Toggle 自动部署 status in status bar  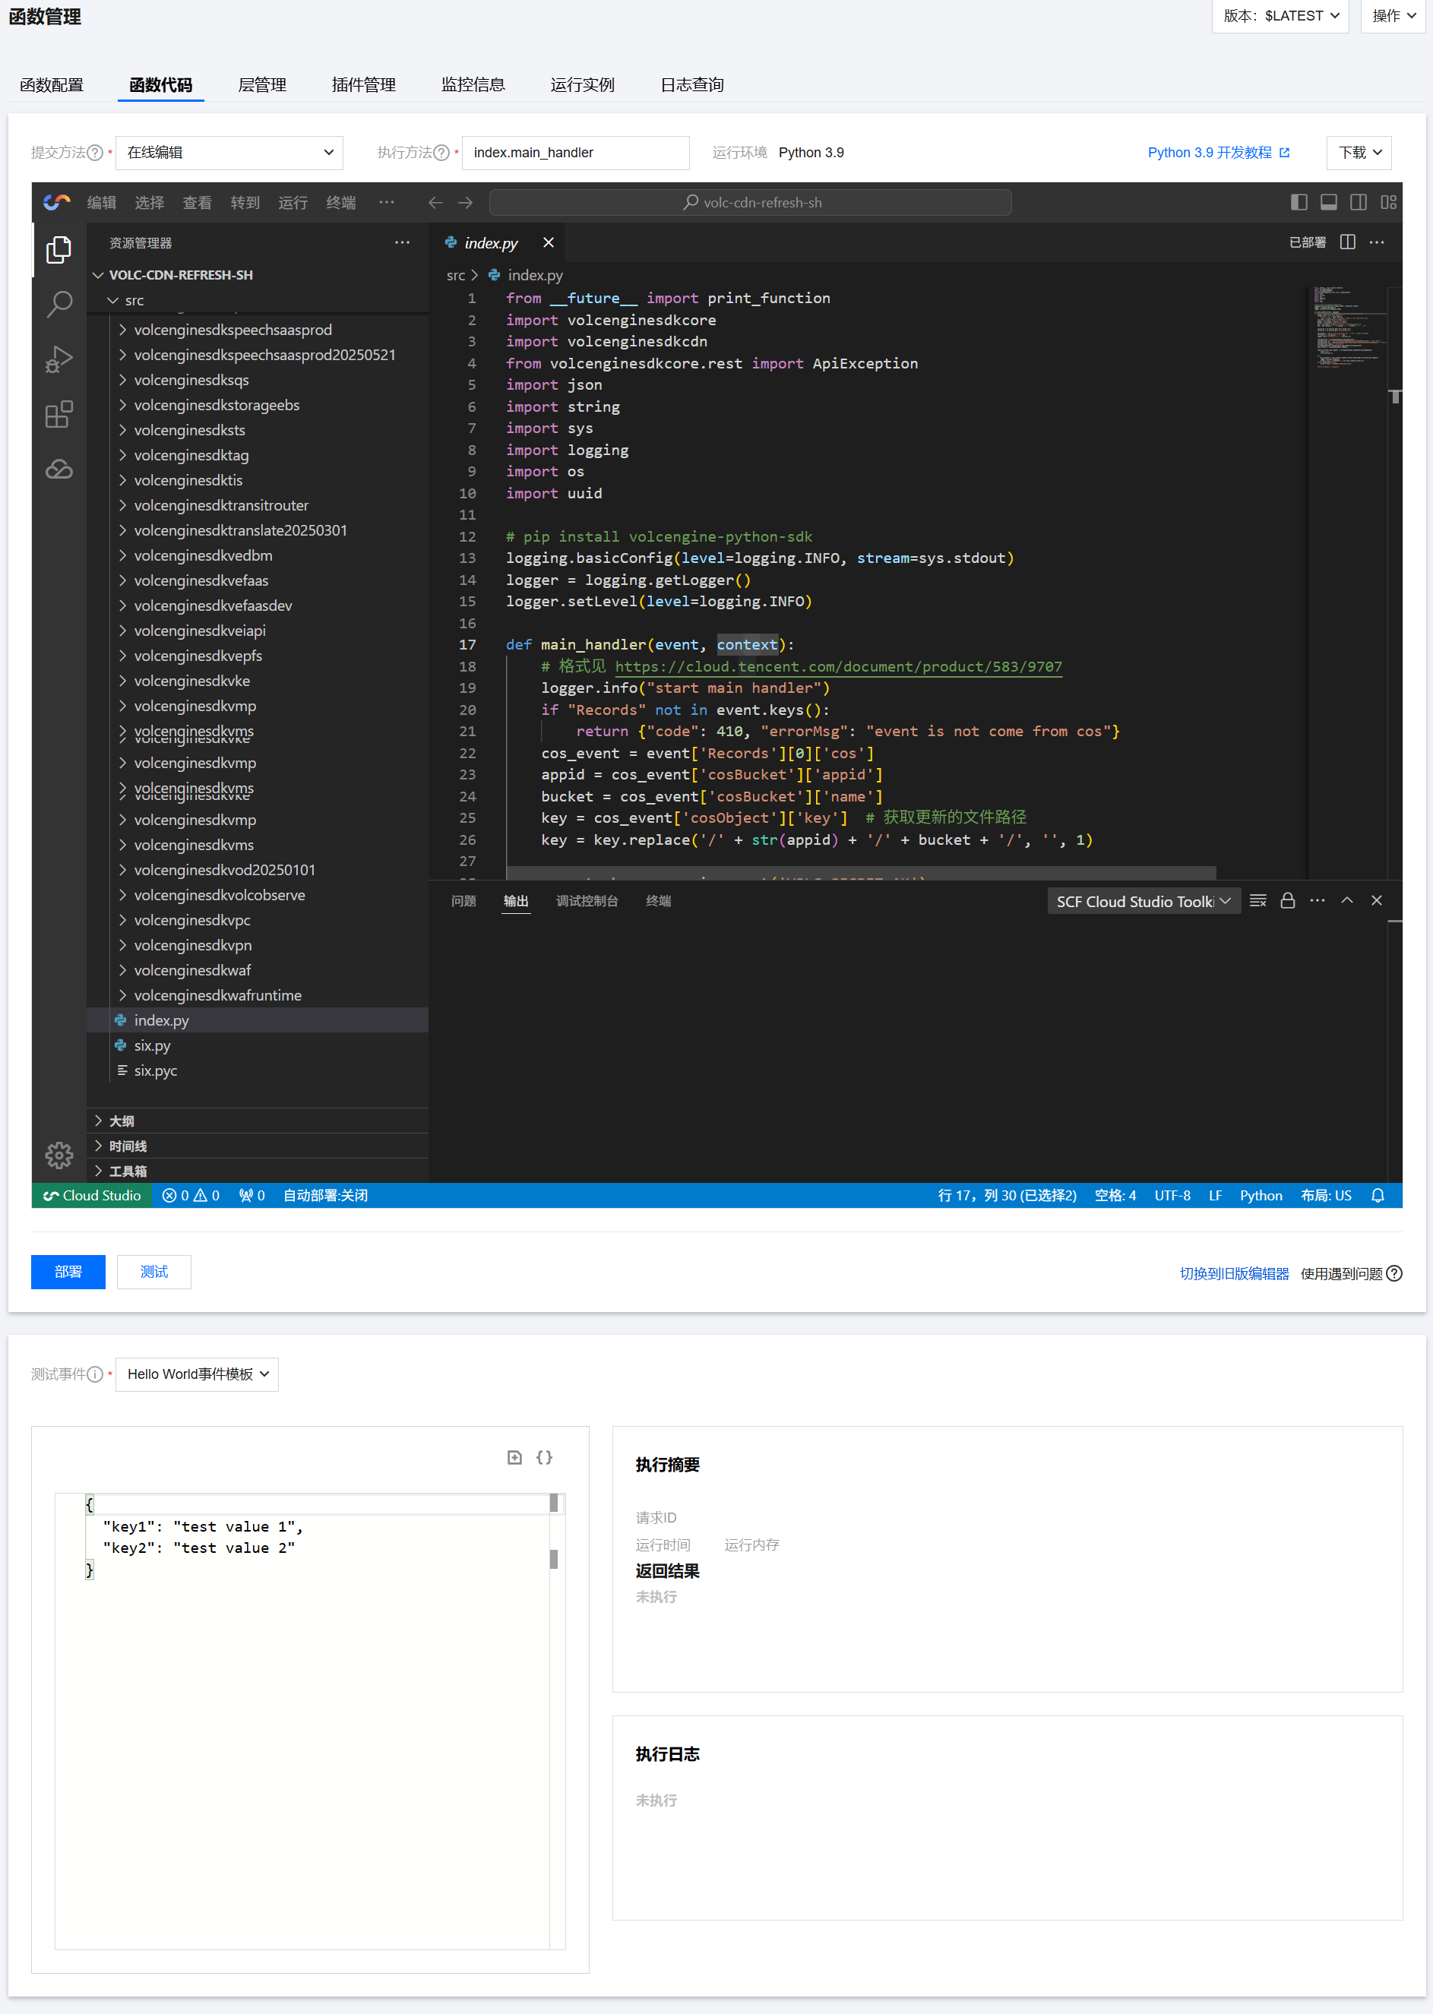tap(324, 1195)
